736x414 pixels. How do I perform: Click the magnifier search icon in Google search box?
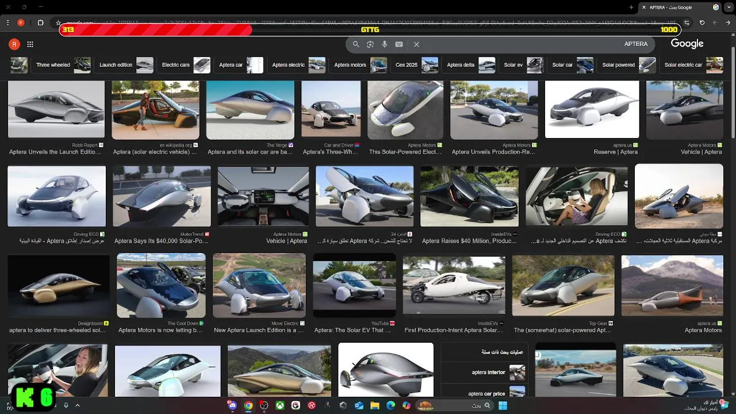[x=356, y=44]
